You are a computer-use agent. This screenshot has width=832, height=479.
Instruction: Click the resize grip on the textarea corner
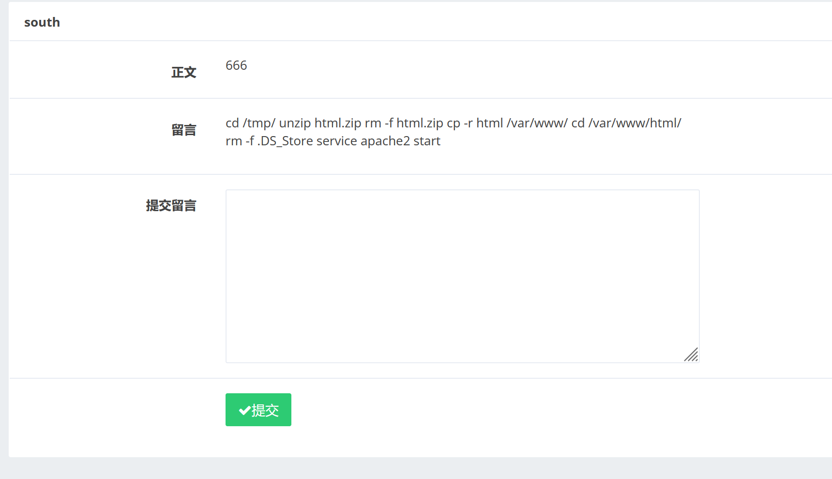[x=691, y=355]
